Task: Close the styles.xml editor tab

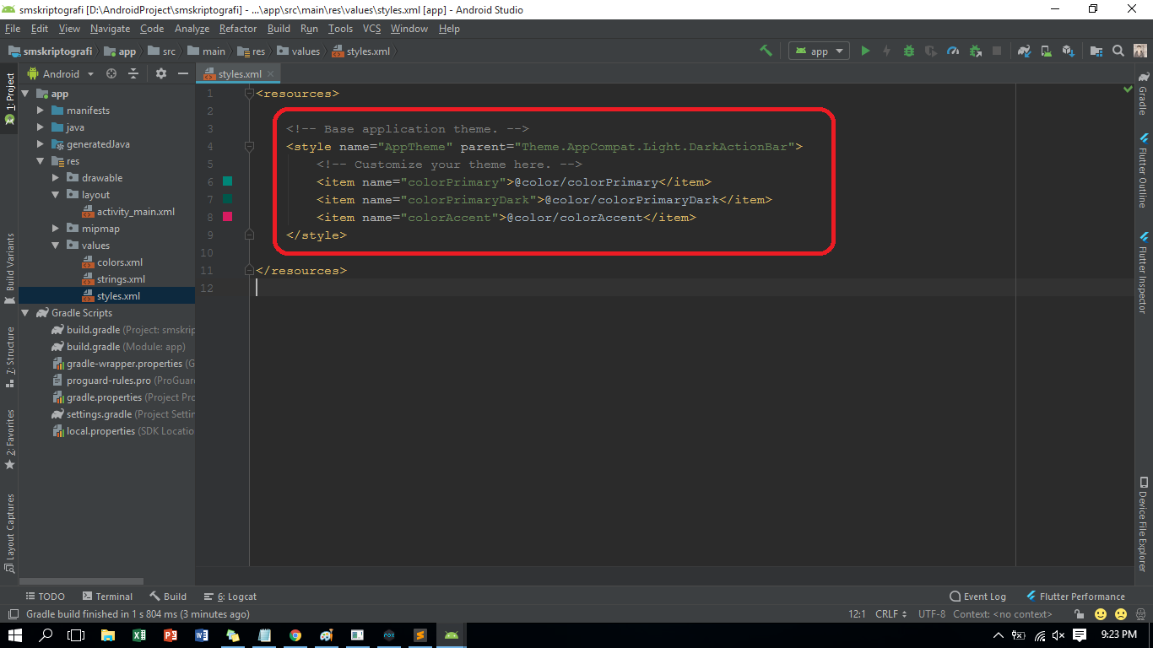Action: pyautogui.click(x=270, y=74)
